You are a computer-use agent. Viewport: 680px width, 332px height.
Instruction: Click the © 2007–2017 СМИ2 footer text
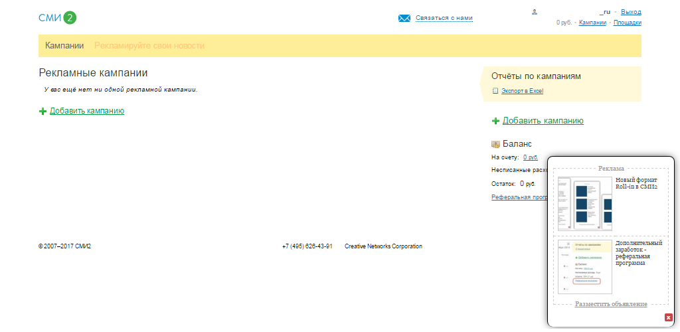[x=64, y=246]
